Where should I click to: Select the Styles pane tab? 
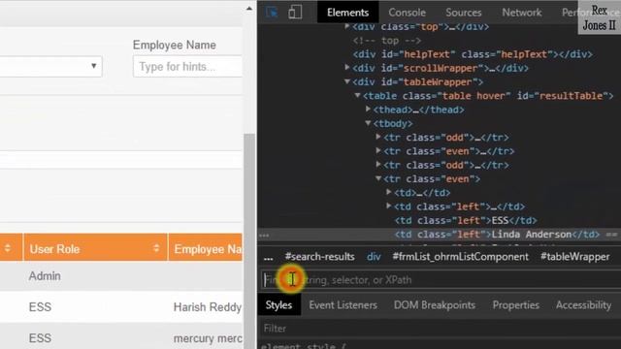click(278, 305)
